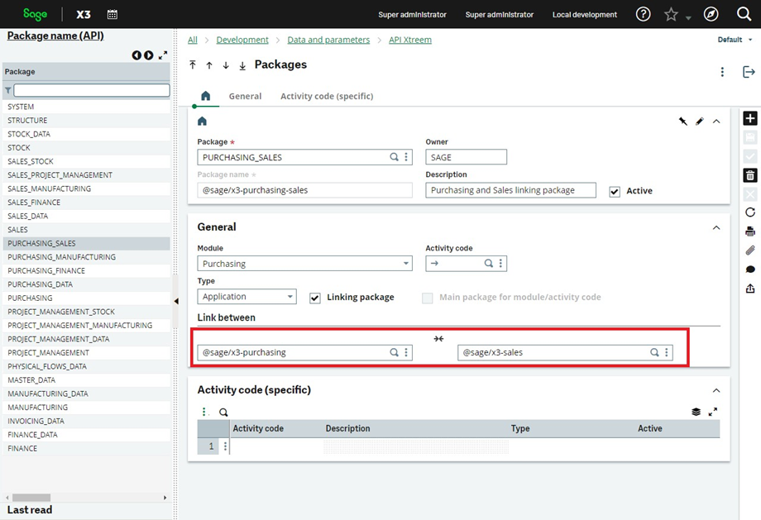Delete record with trash icon
The image size is (761, 520).
[x=750, y=175]
